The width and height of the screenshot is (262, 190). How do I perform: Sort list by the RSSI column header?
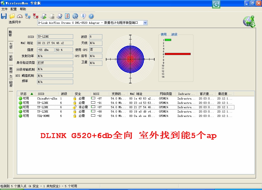(x=100, y=94)
